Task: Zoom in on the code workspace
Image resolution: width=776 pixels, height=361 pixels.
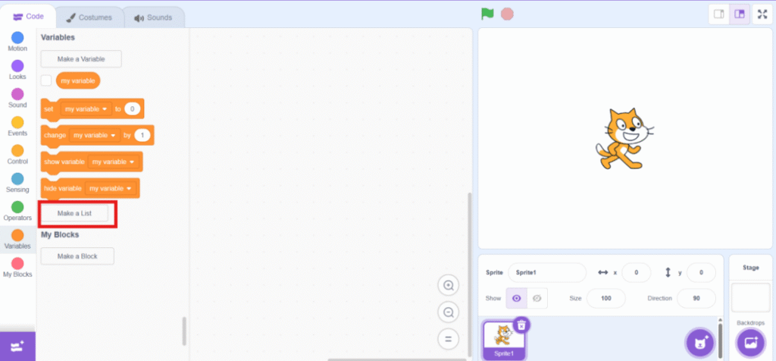Action: coord(449,285)
